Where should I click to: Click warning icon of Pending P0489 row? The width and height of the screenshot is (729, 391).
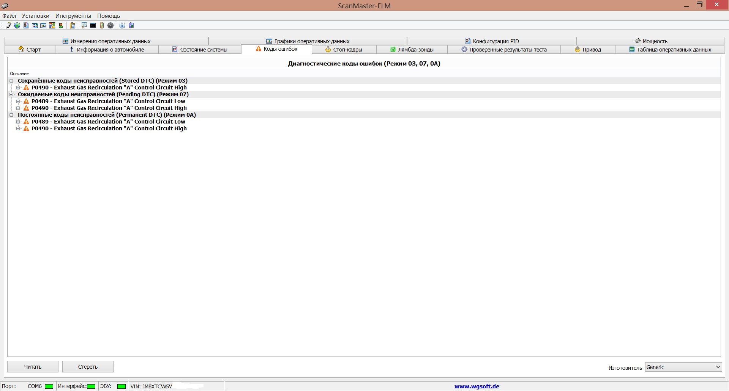(x=26, y=101)
